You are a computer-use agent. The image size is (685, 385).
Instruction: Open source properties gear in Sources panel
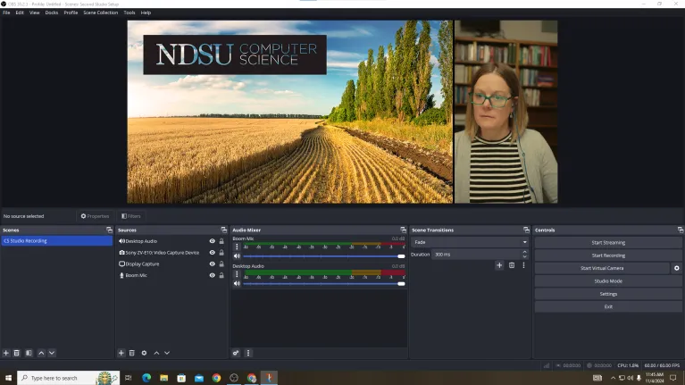click(x=144, y=353)
